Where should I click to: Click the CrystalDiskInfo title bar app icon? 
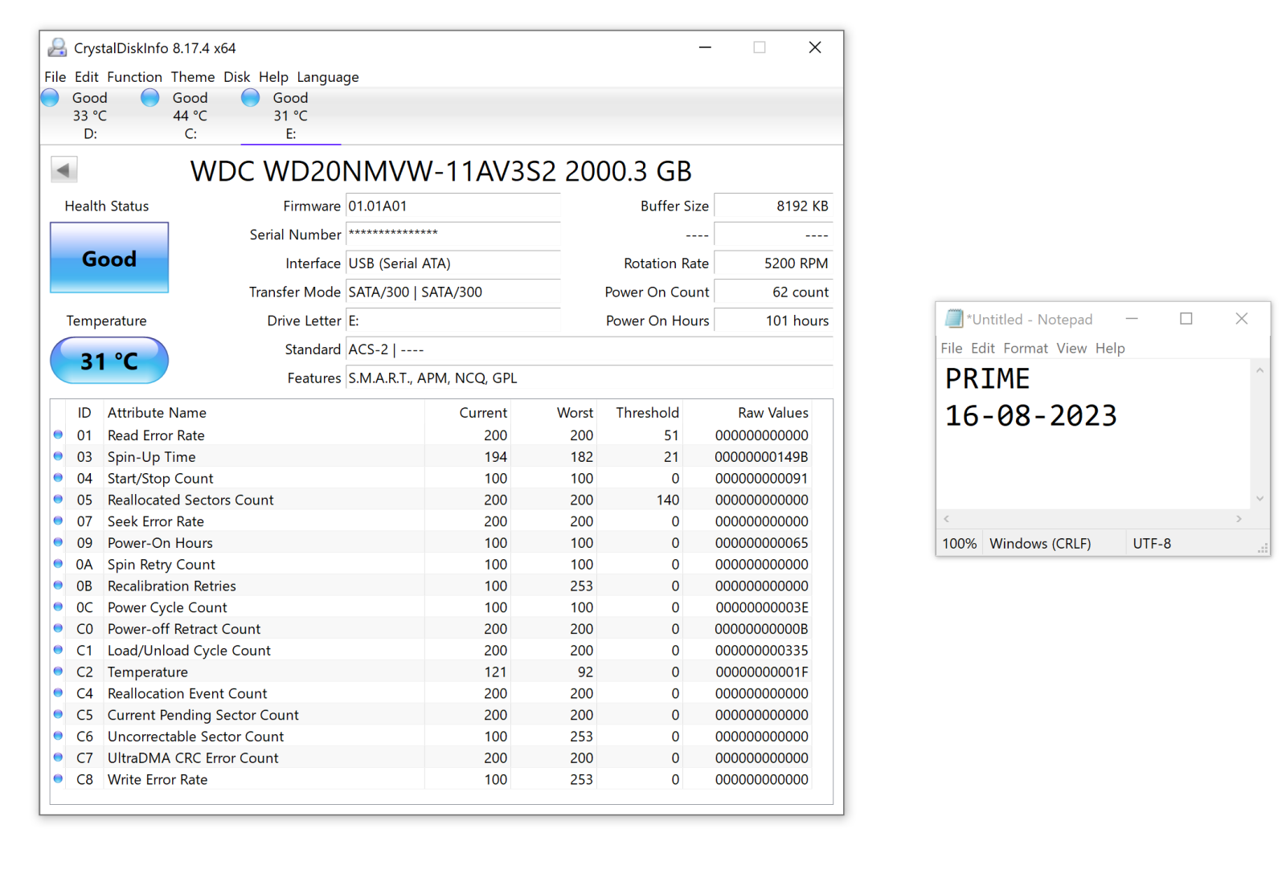click(x=57, y=48)
